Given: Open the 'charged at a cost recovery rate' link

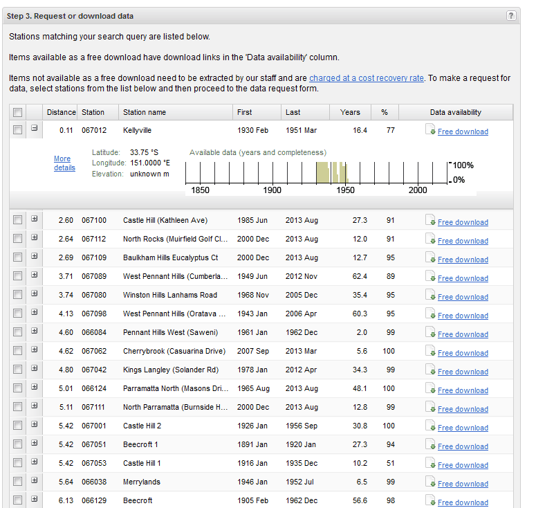Looking at the screenshot, I should (x=367, y=78).
